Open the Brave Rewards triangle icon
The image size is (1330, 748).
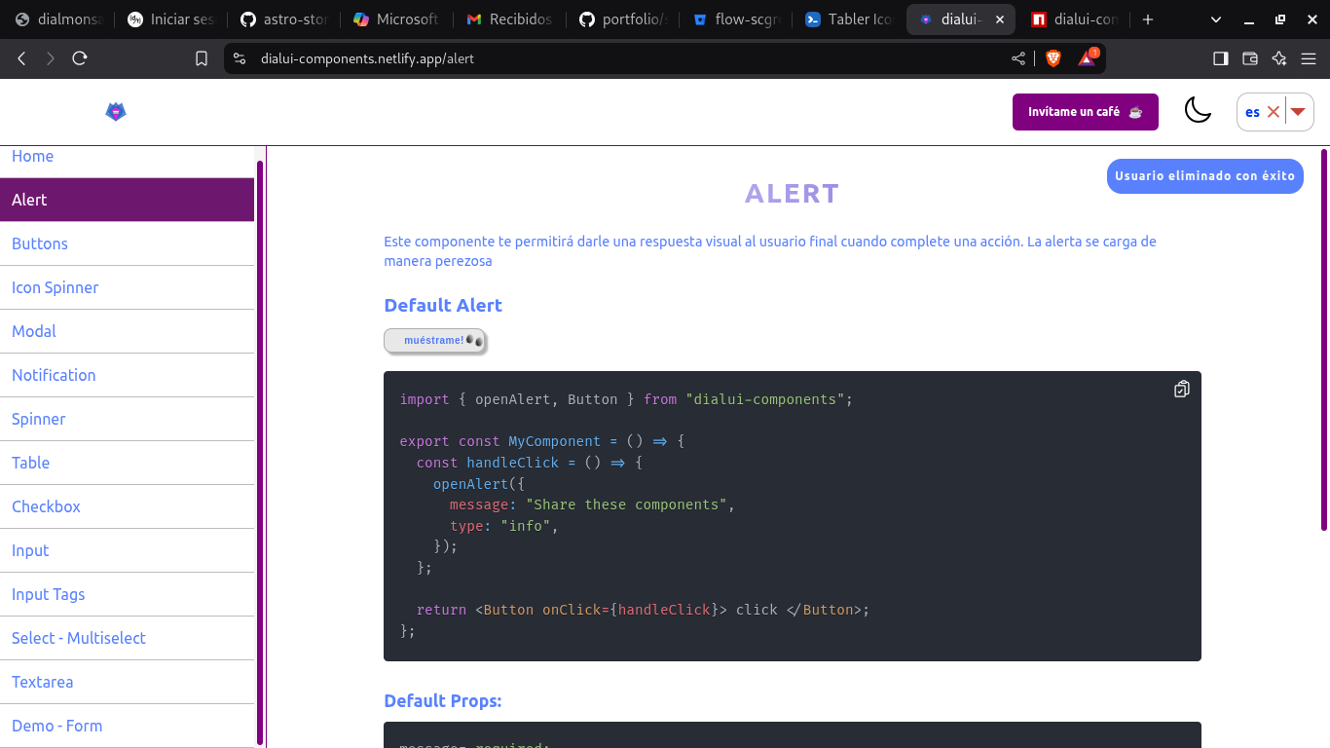(x=1087, y=58)
